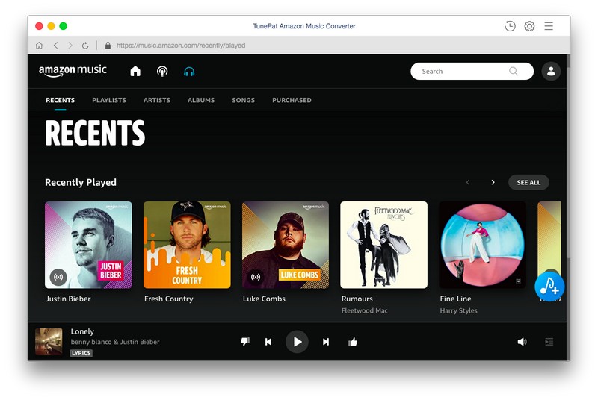Show previous Recently Played items chevron
The width and height of the screenshot is (598, 400).
(468, 182)
